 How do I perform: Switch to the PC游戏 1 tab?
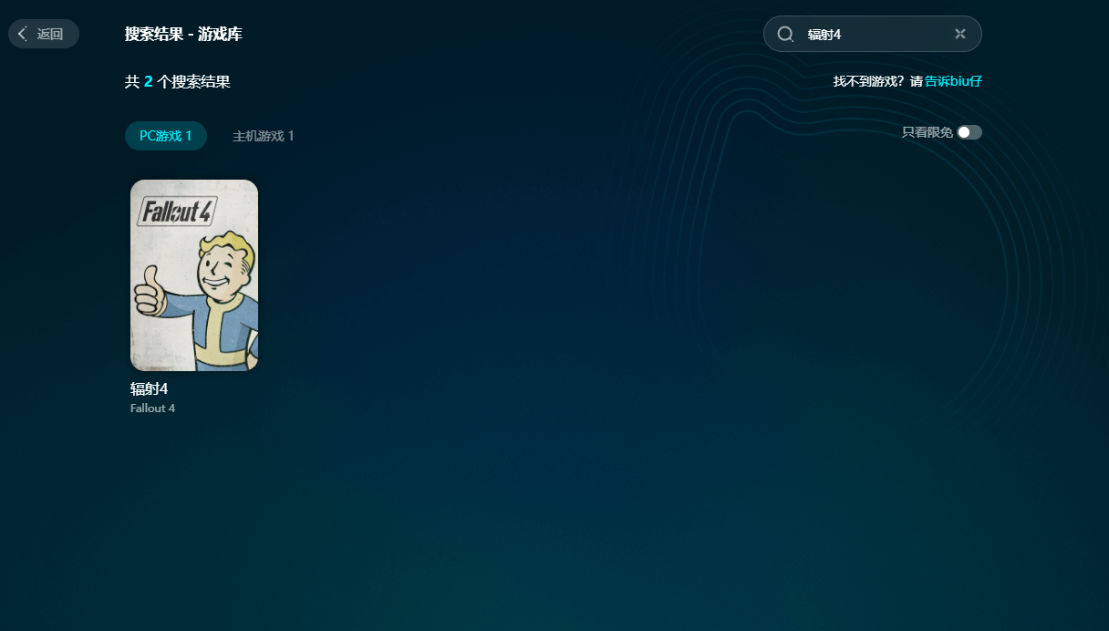coord(166,136)
